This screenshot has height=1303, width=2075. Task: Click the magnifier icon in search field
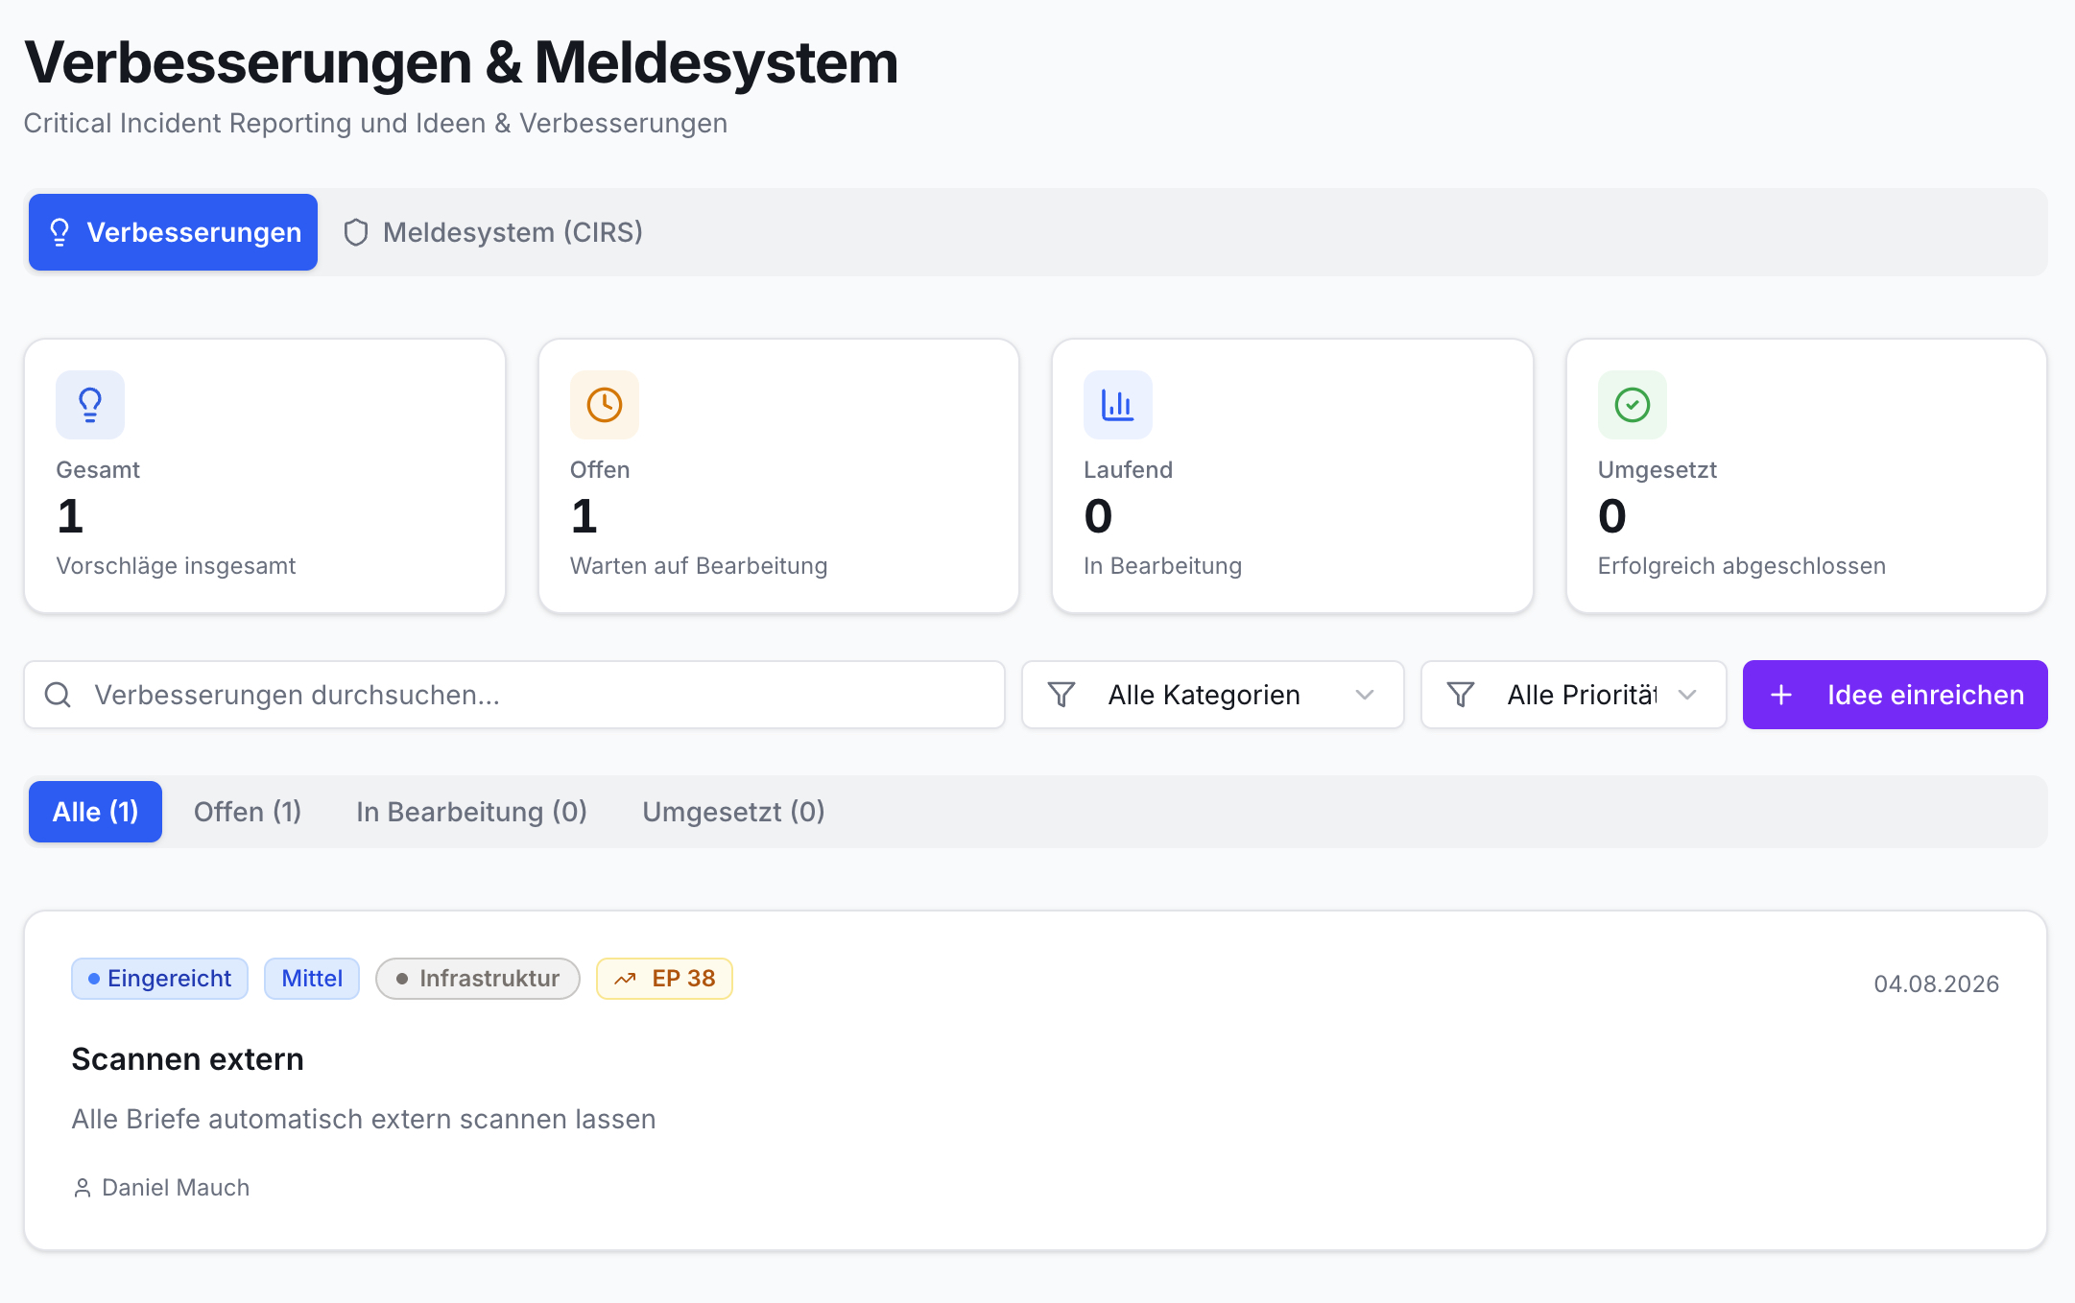[x=58, y=695]
